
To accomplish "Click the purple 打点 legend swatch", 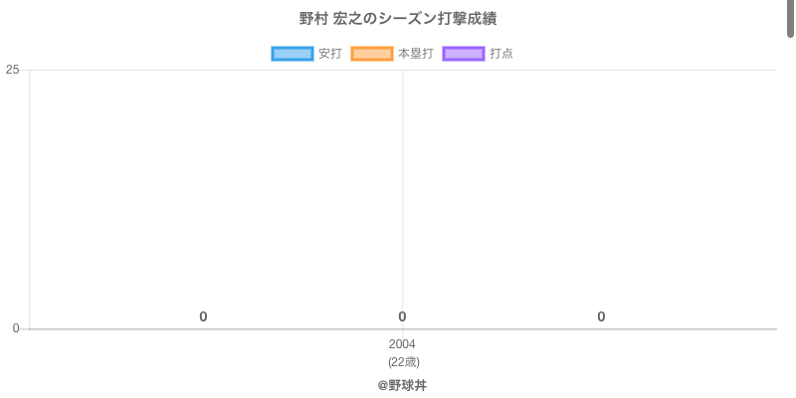I will [463, 54].
